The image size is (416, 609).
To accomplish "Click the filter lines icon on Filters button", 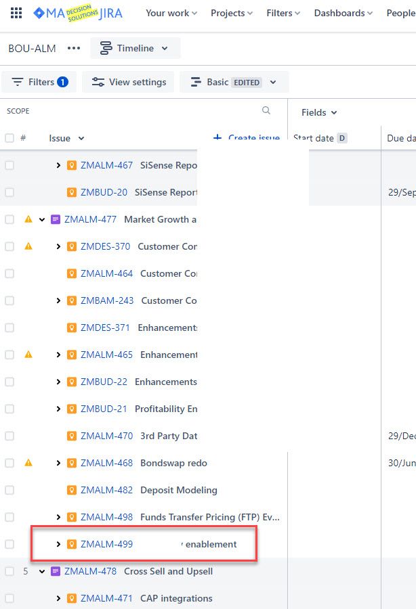I will [x=18, y=82].
